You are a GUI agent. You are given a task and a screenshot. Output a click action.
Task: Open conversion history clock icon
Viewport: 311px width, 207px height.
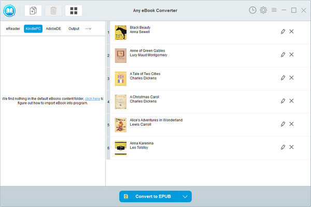(x=252, y=10)
